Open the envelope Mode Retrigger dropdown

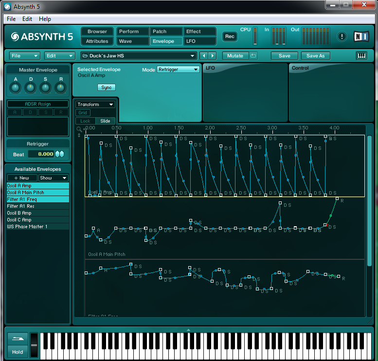(178, 70)
